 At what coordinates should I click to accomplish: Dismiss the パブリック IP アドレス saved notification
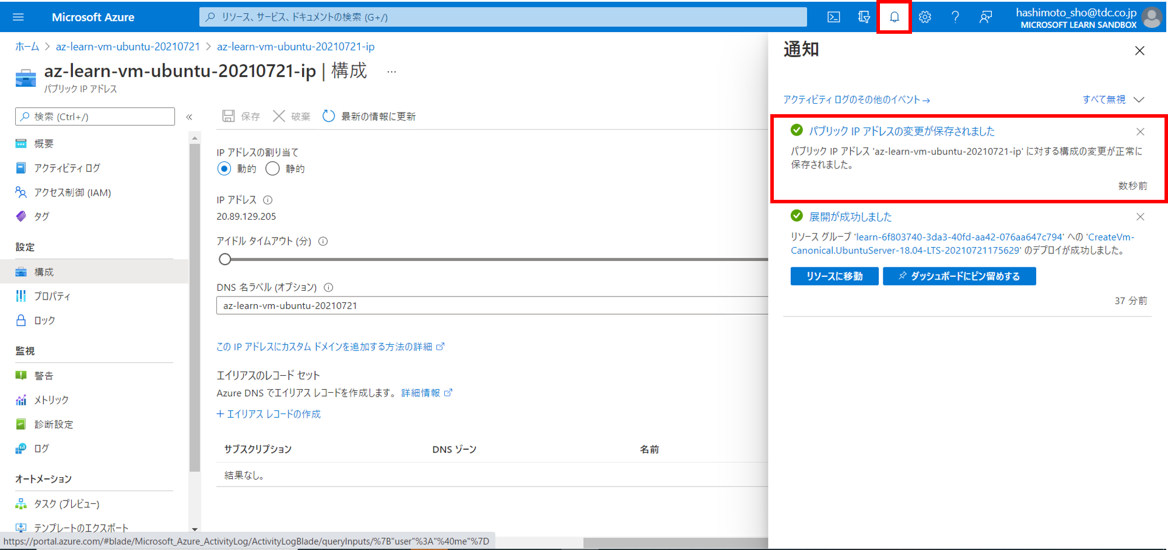click(x=1141, y=132)
